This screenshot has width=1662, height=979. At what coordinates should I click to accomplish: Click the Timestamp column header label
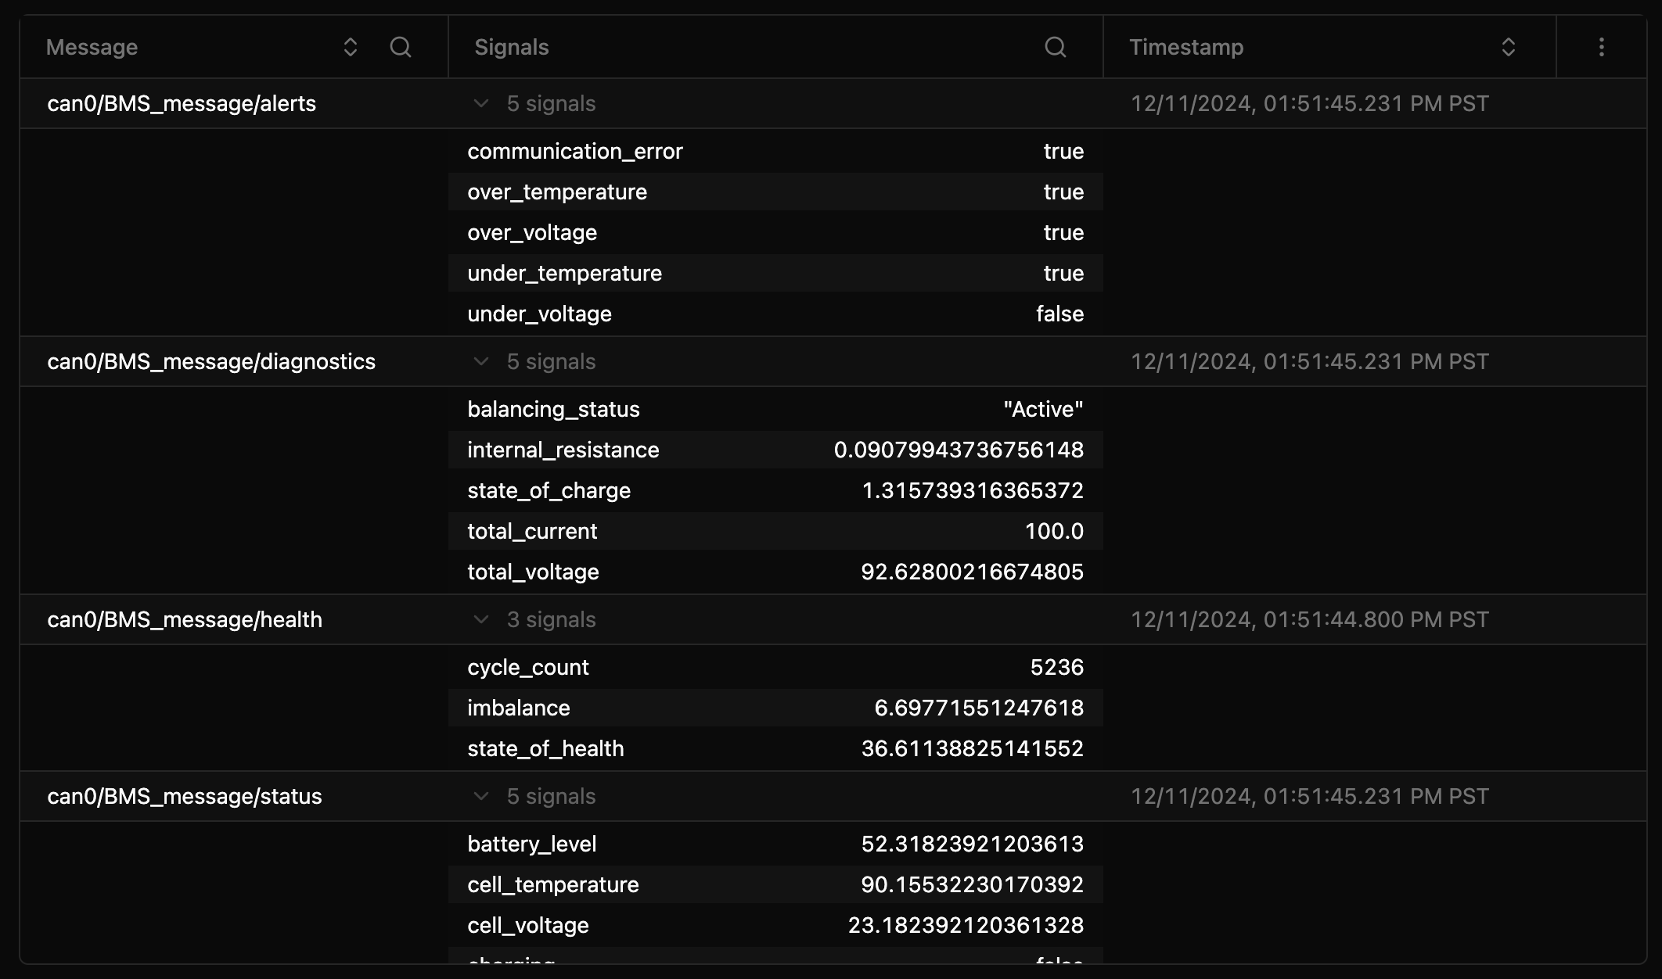(x=1185, y=47)
